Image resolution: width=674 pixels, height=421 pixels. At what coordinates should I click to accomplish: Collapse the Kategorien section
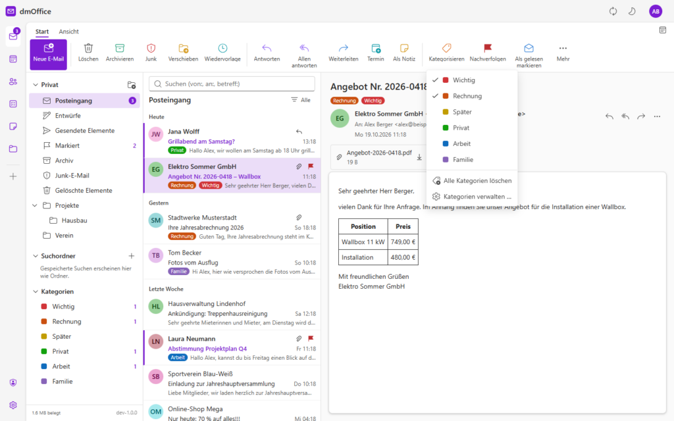pos(36,291)
